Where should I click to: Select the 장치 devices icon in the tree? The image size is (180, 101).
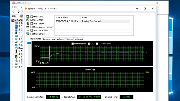[16, 51]
